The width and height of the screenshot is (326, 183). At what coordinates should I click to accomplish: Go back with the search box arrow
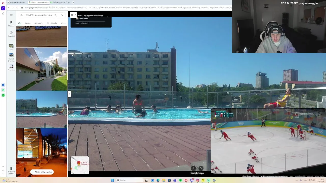coord(22,15)
